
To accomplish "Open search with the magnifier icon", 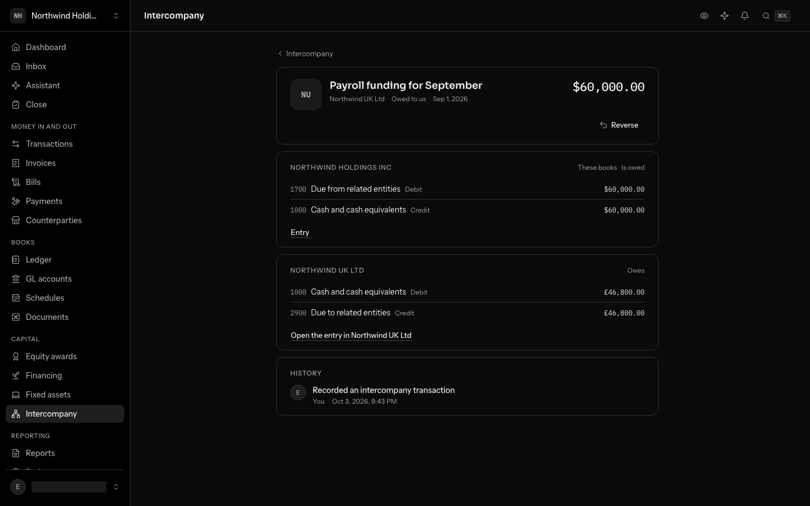I will coord(766,16).
